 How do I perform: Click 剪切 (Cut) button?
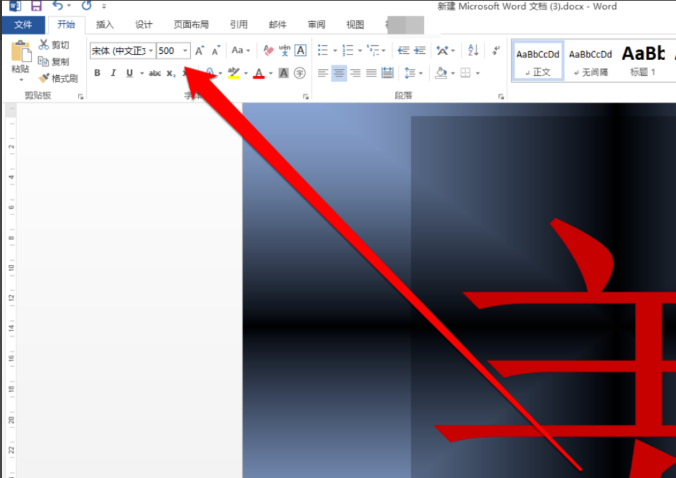[54, 45]
